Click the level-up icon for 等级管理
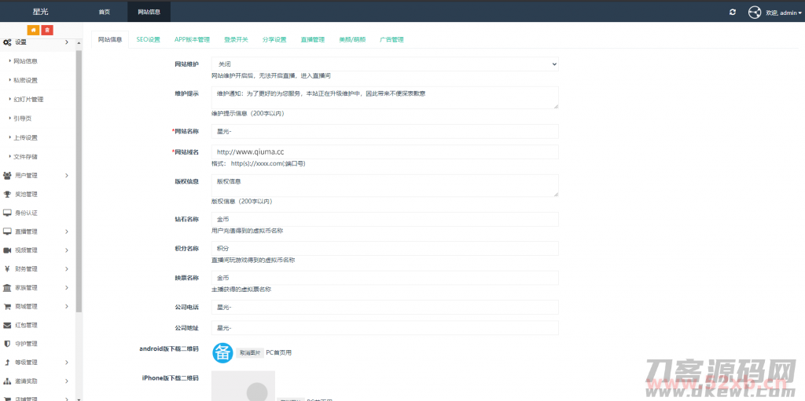Viewport: 805px width, 401px height. point(7,363)
